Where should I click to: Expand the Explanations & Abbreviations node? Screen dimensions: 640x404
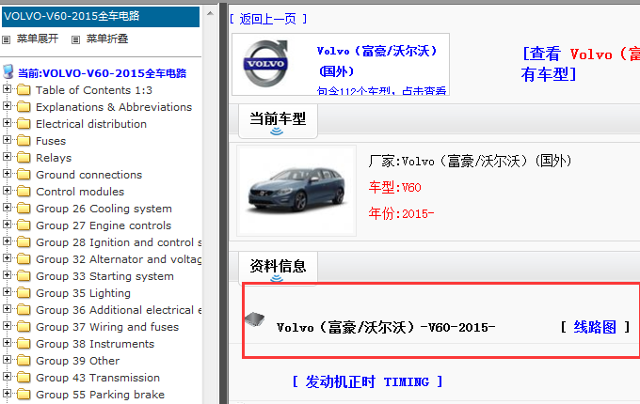point(7,106)
